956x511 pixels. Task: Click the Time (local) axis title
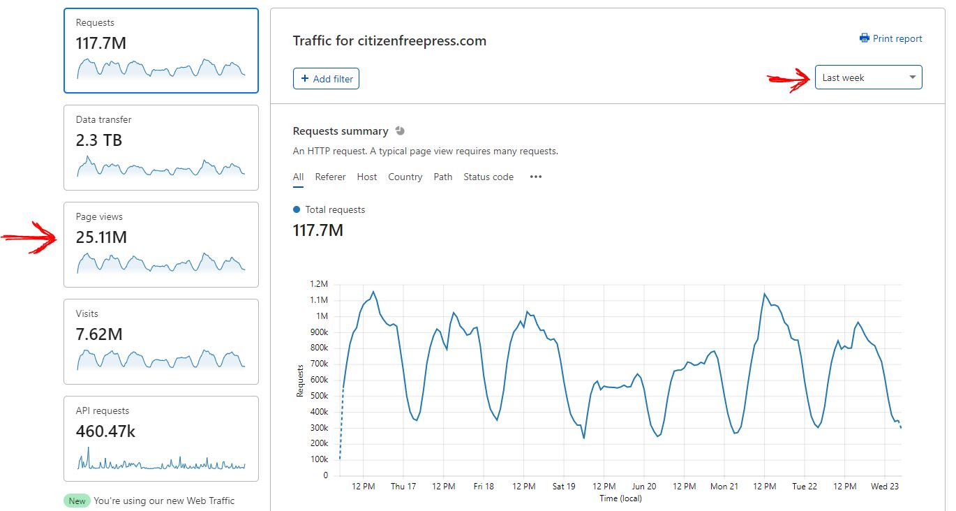(620, 498)
